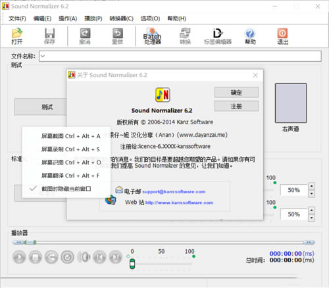Viewport: 329px width, 288px height.
Task: Click the skip-to-start player button
Action: pyautogui.click(x=99, y=257)
